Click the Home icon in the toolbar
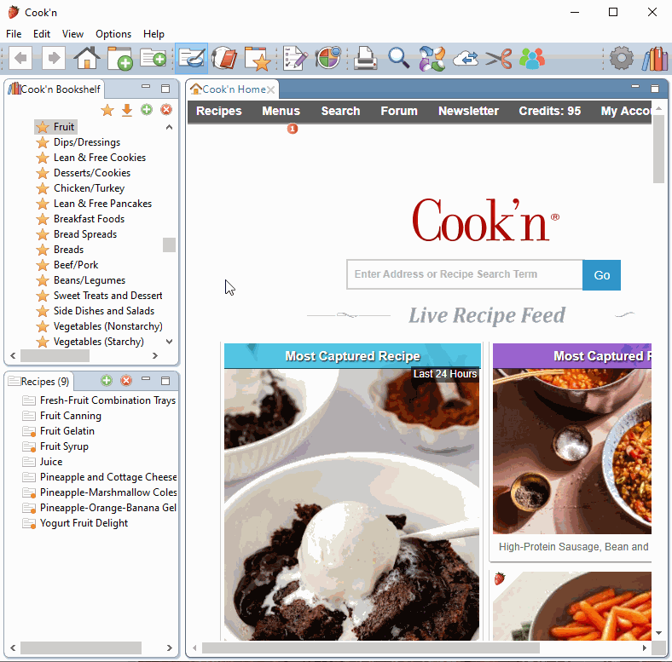Viewport: 672px width, 662px height. (87, 59)
